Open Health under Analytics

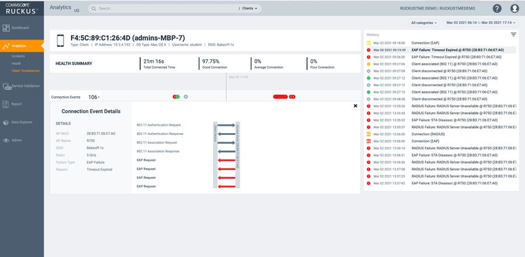(x=16, y=63)
